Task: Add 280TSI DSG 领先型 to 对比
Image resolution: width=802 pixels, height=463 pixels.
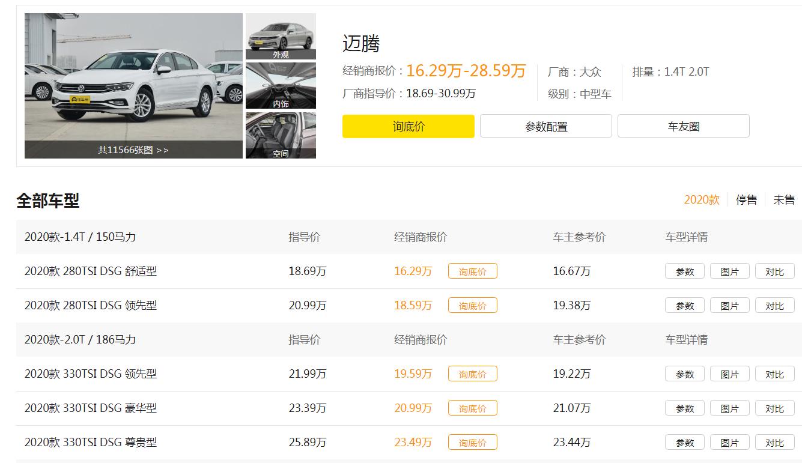Action: point(774,306)
